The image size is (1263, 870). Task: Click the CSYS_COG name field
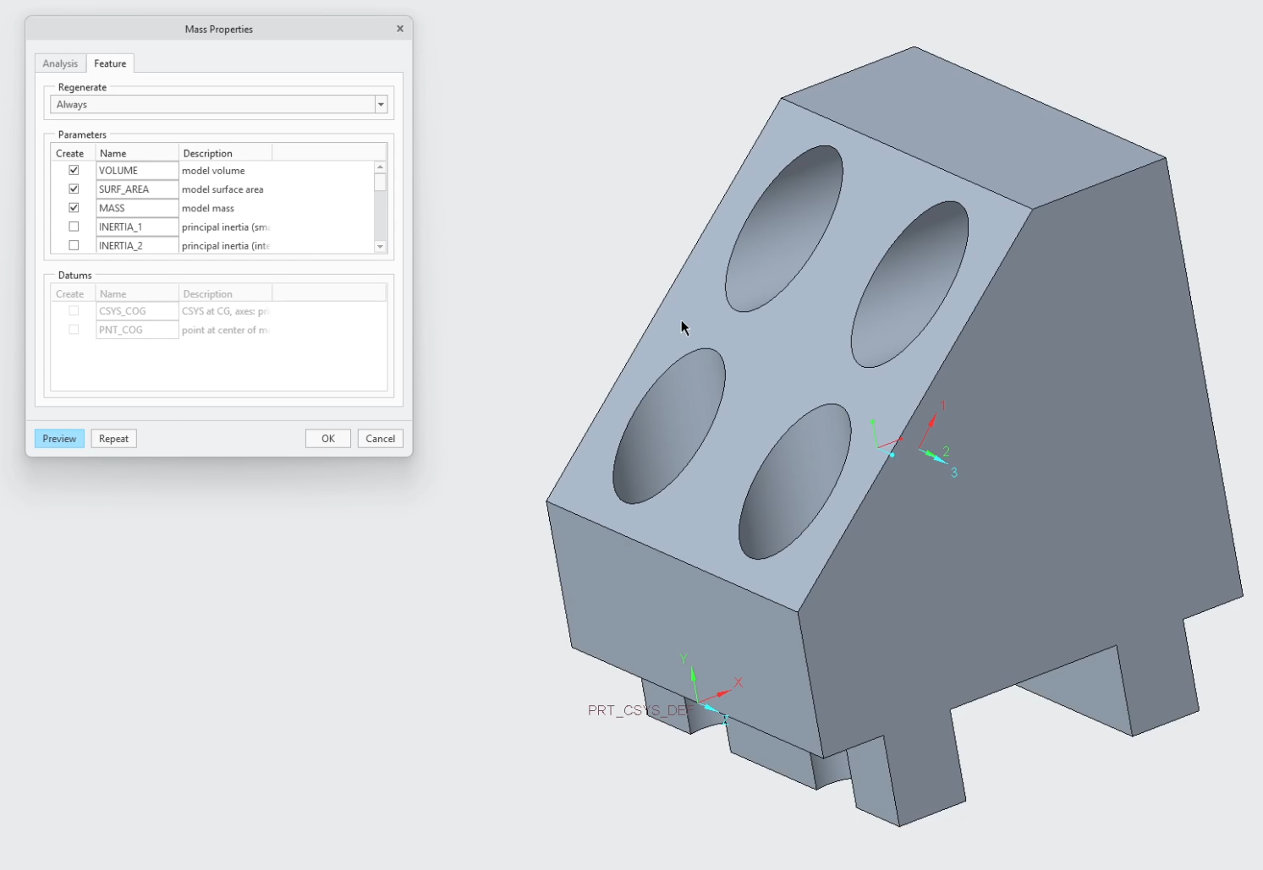(137, 311)
